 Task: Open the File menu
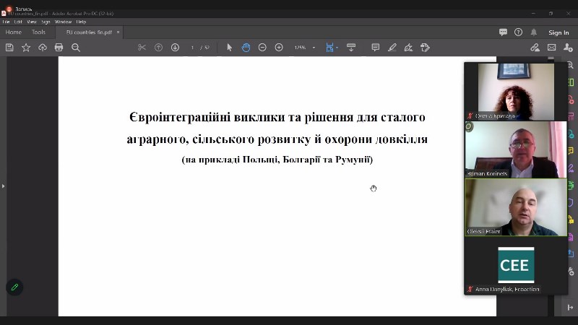[6, 22]
